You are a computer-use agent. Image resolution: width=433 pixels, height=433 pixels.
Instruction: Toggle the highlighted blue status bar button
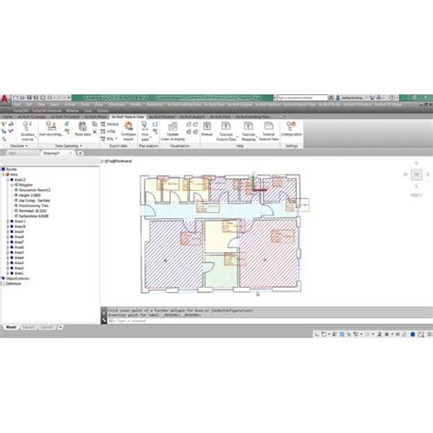[342, 334]
